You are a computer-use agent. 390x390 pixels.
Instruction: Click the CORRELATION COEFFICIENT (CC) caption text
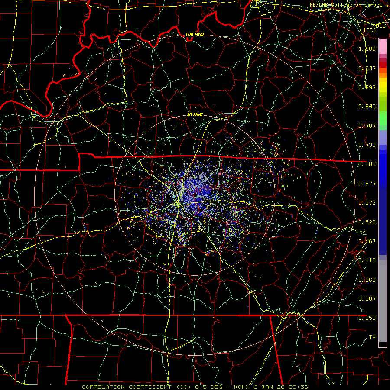click(x=136, y=387)
